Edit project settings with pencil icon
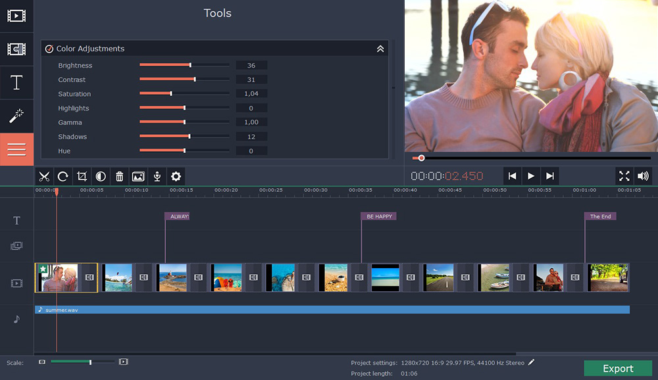The image size is (658, 380). pos(531,362)
